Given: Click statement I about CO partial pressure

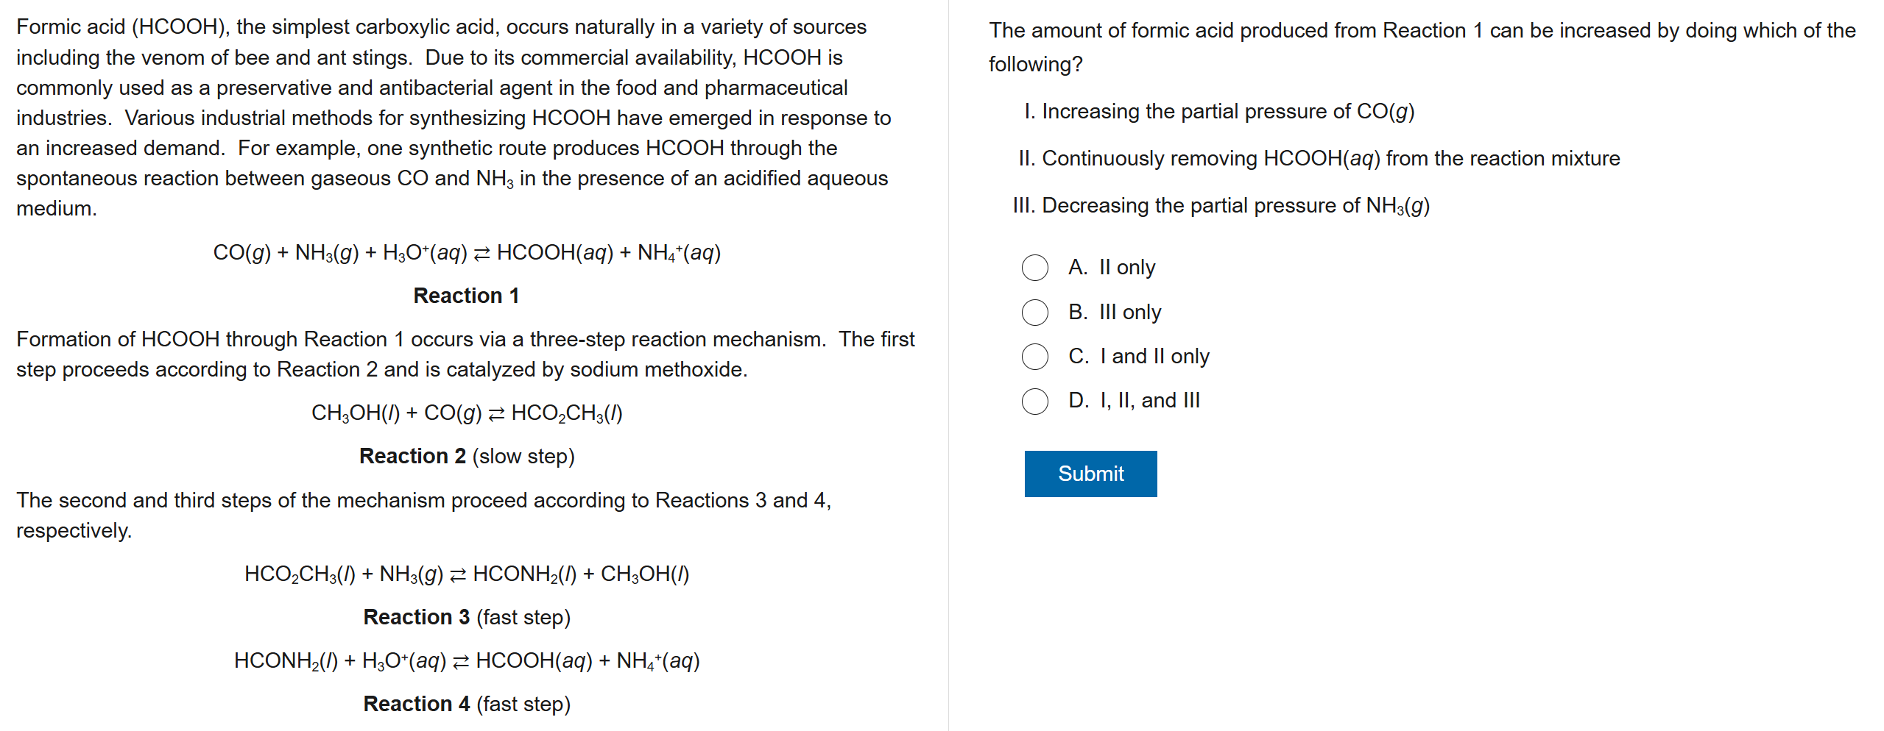Looking at the screenshot, I should 1219,112.
